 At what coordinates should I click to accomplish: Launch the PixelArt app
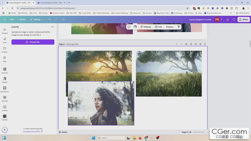coord(5,79)
